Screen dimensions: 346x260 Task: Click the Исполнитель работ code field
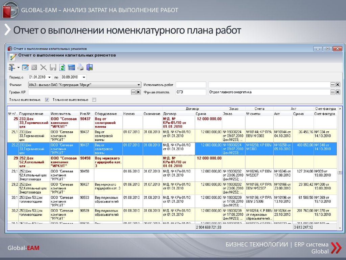[x=191, y=85]
